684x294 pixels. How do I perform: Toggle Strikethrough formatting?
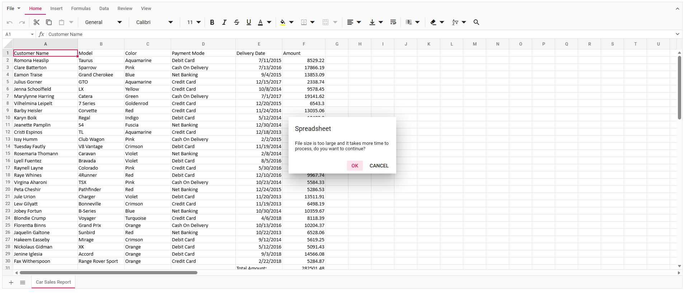click(x=236, y=22)
